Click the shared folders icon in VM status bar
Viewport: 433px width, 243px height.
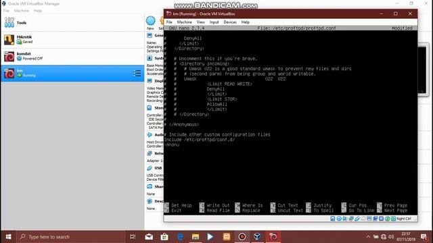(x=363, y=219)
